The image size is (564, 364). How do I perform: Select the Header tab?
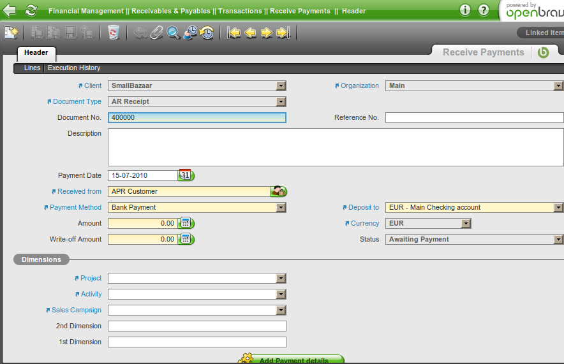36,53
